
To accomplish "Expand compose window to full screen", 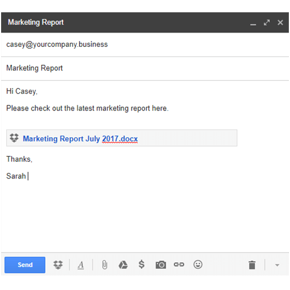I will pos(267,22).
